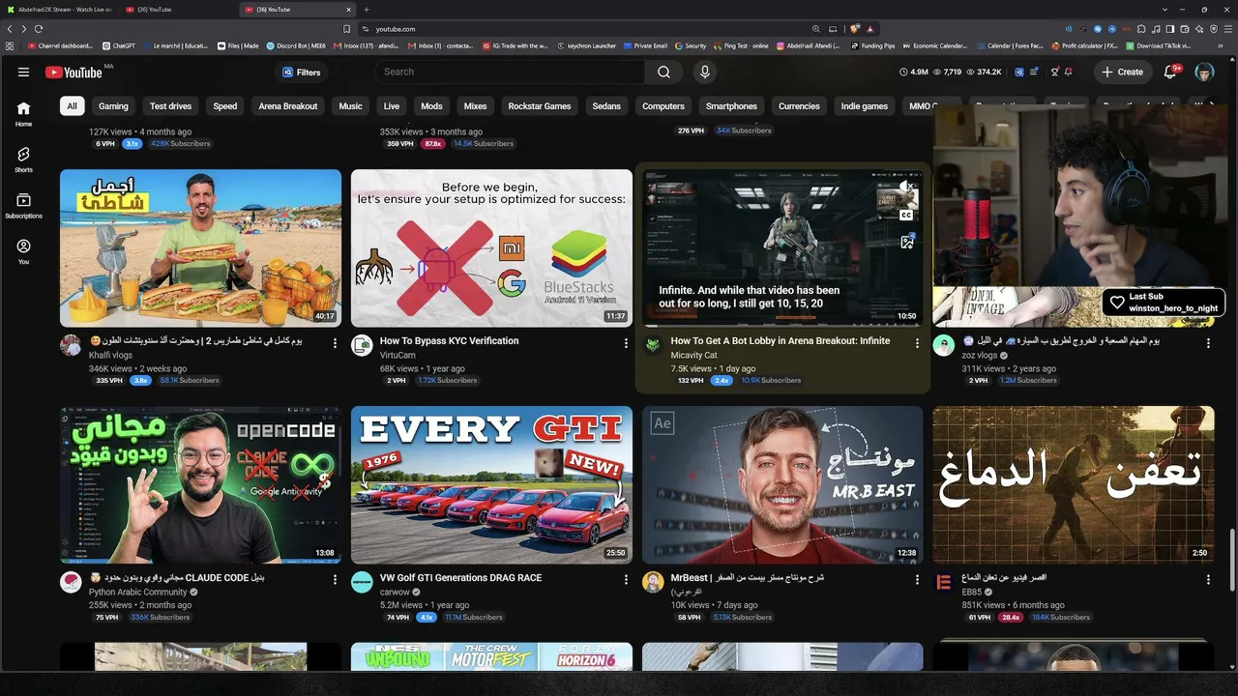This screenshot has width=1238, height=696.
Task: Open the browser apps grid icon
Action: (10, 45)
